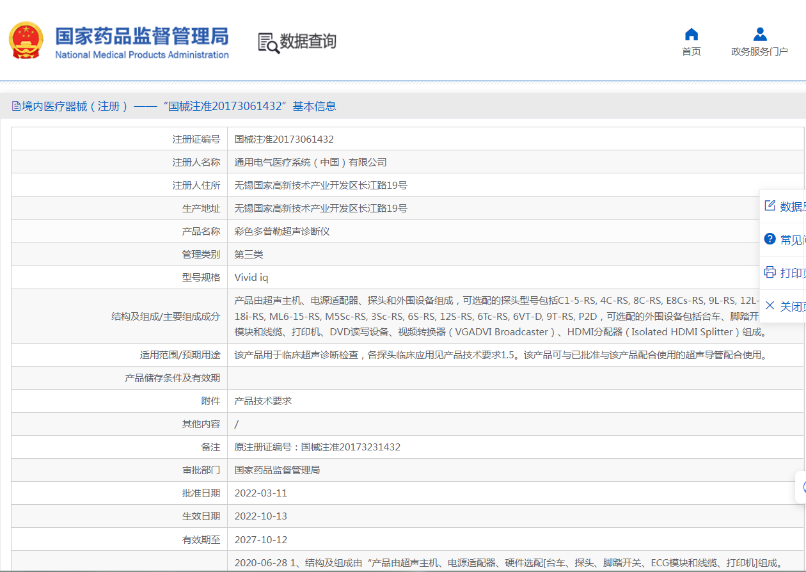Screen dimensions: 806x572
Task: Click the 数据查询 magnifier document icon
Action: tap(269, 43)
